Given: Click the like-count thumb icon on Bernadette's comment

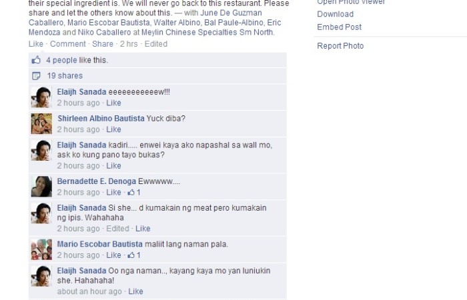Looking at the screenshot, I should (x=131, y=193).
